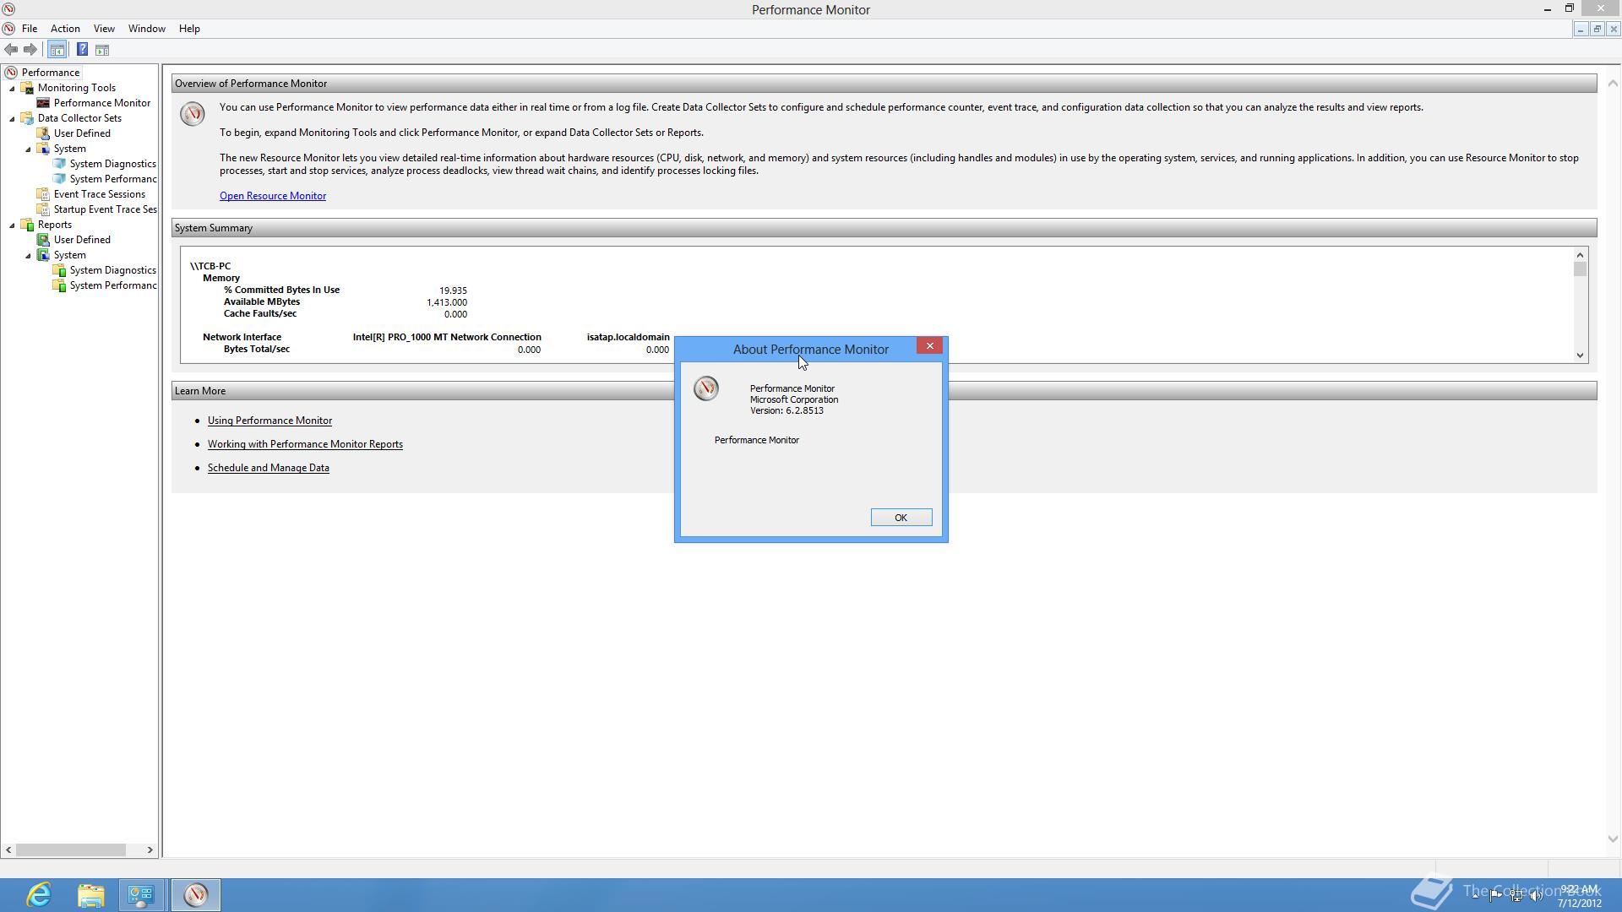Click the network tray icon
The height and width of the screenshot is (912, 1622).
1516,896
